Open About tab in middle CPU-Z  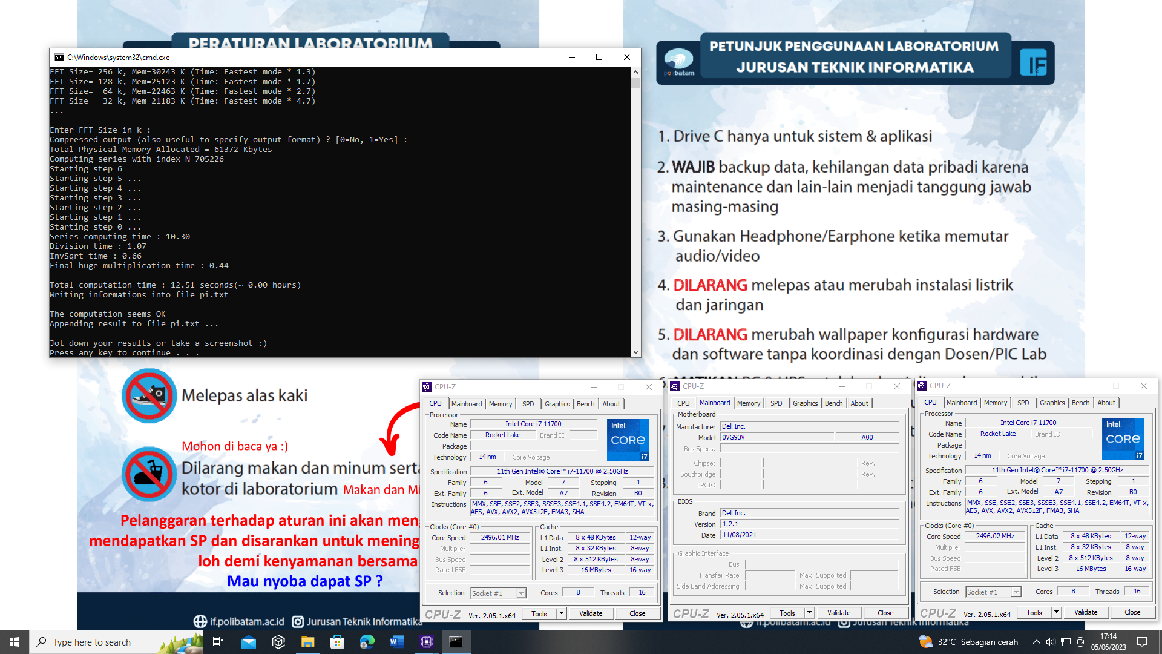click(859, 403)
